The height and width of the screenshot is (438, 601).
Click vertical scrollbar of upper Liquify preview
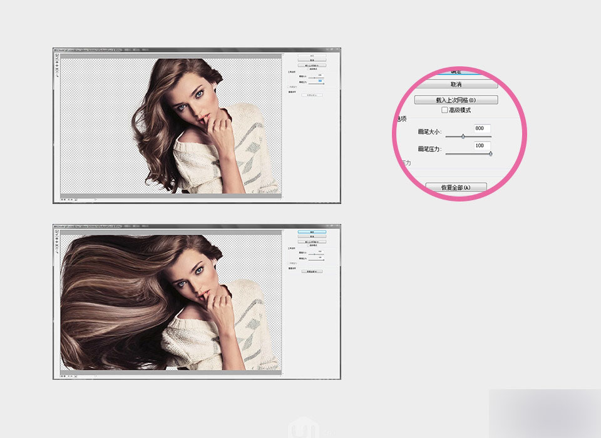pos(283,126)
